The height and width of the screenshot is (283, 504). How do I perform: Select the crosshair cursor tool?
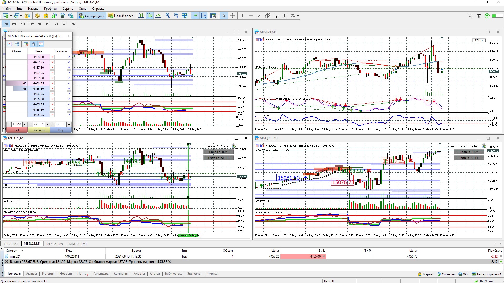232,16
